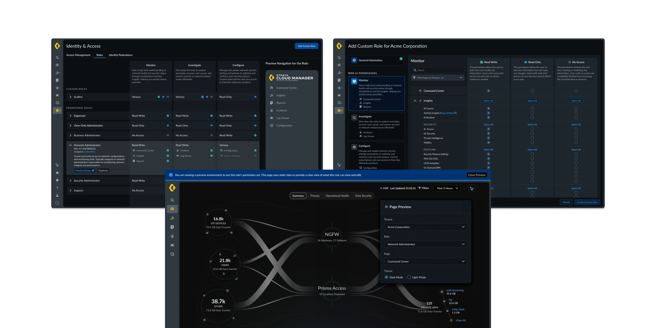Click the favorites star icon in the left sidebar
656x328 pixels.
click(x=57, y=173)
